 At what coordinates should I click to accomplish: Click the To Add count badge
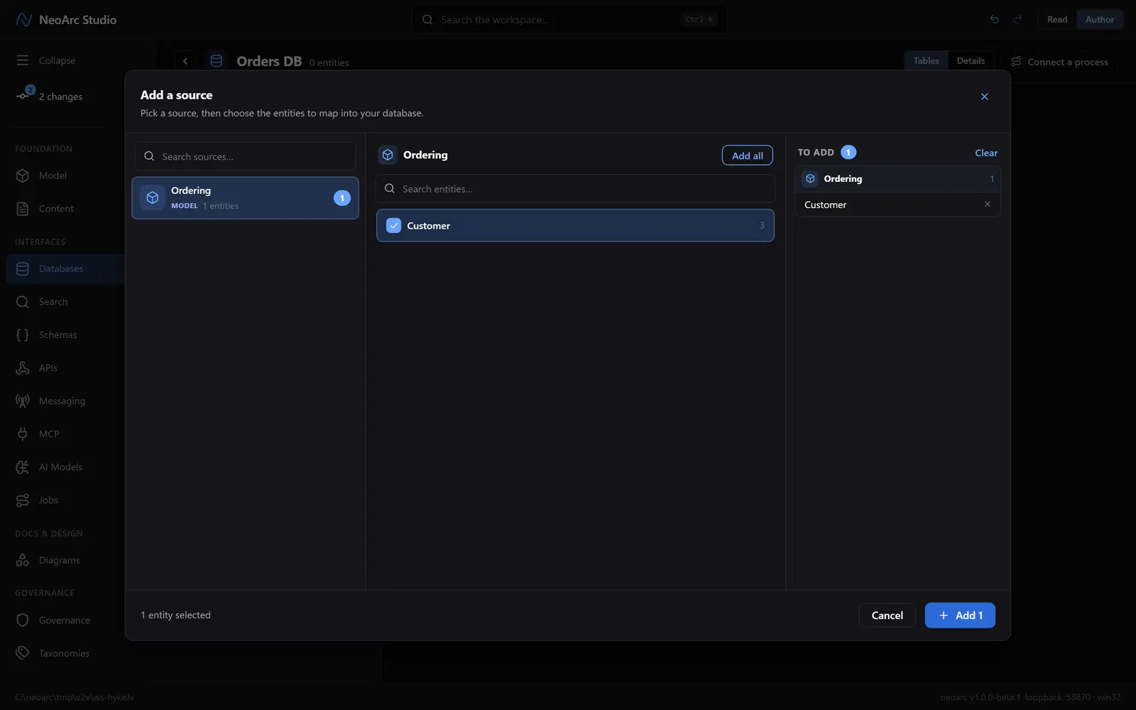click(x=848, y=153)
